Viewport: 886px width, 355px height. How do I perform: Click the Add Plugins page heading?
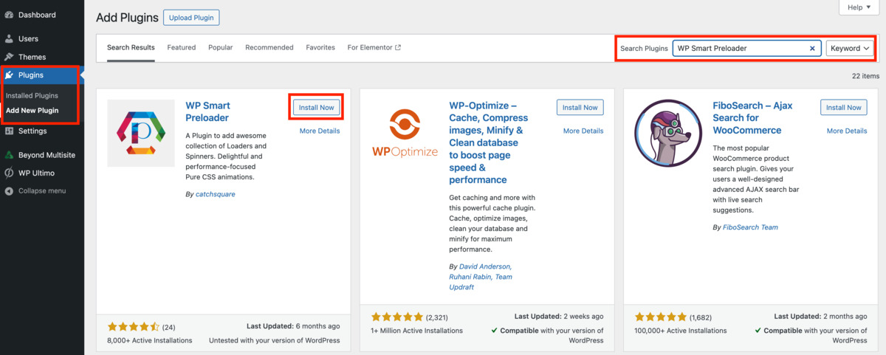126,18
